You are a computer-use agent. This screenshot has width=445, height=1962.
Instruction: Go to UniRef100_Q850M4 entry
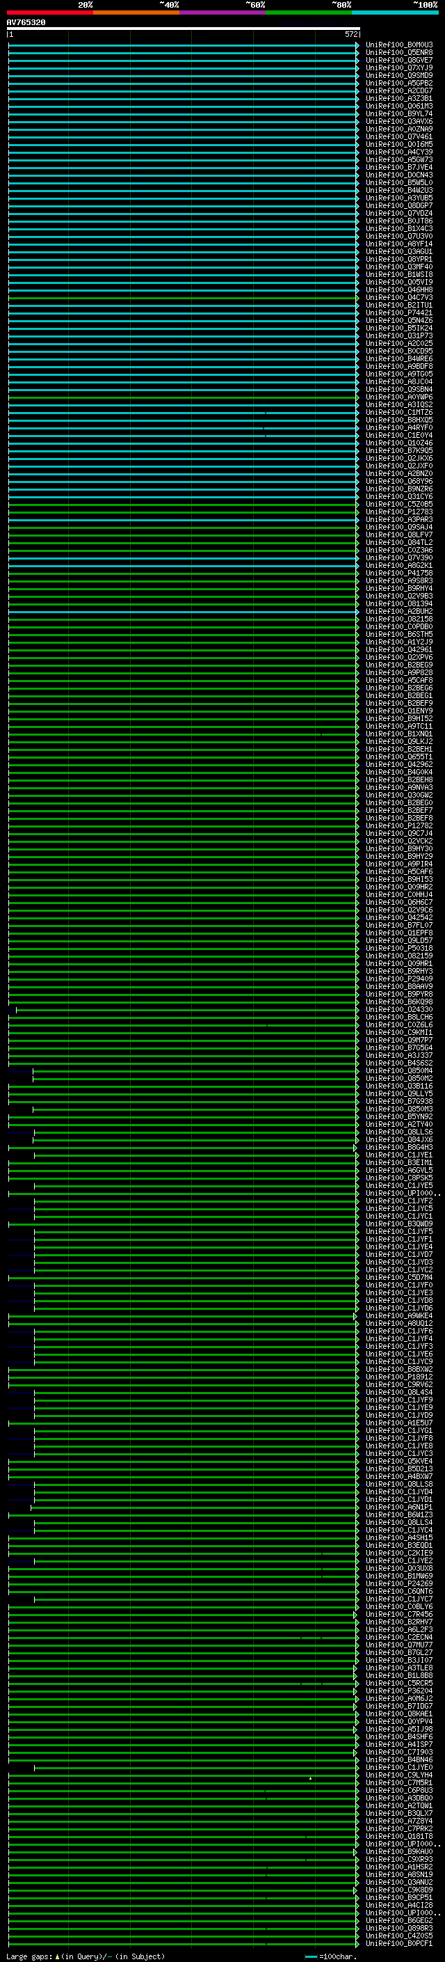click(398, 1070)
